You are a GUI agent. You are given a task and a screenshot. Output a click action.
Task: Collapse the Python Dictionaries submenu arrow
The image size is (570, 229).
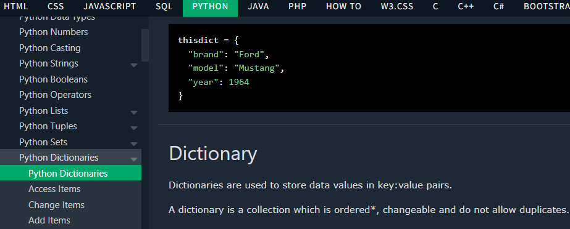tap(134, 159)
